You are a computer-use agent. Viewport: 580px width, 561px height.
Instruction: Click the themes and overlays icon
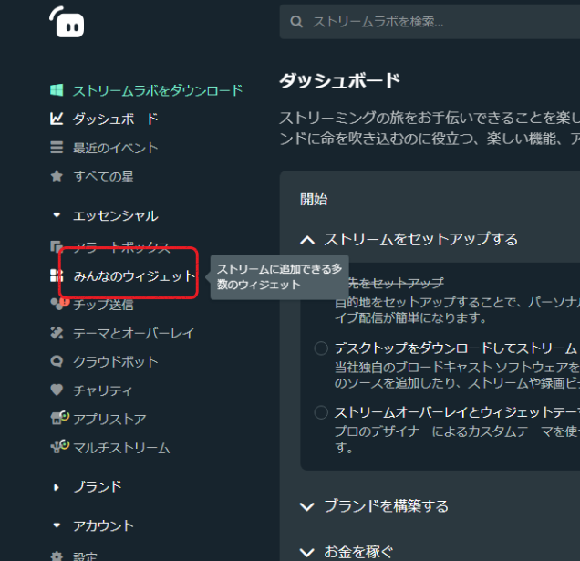[57, 333]
